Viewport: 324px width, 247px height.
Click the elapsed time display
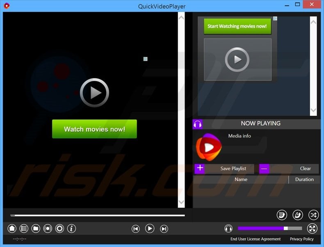(19, 239)
